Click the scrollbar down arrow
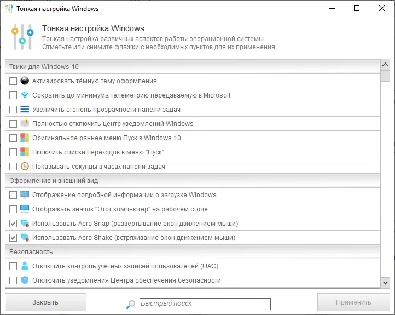The width and height of the screenshot is (395, 315). coord(385,283)
